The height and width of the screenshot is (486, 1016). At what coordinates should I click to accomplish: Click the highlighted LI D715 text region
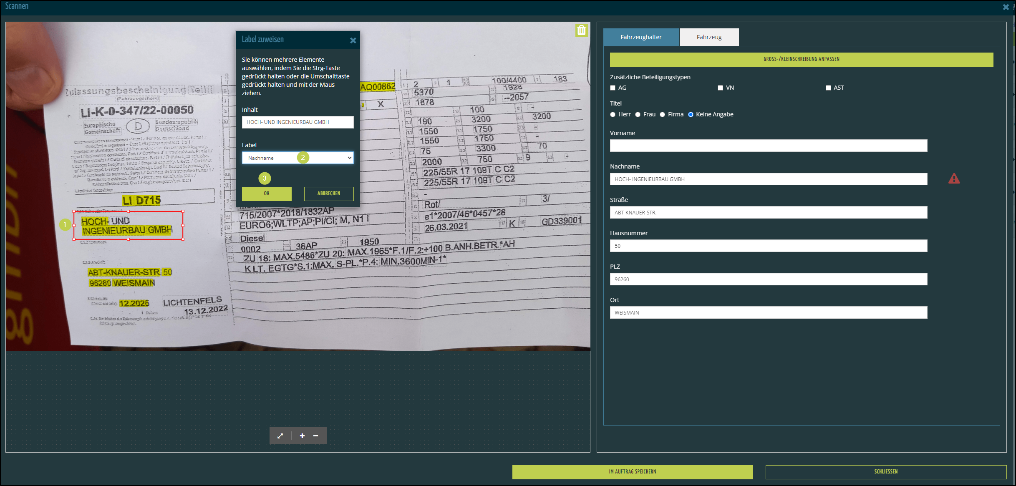click(x=141, y=201)
